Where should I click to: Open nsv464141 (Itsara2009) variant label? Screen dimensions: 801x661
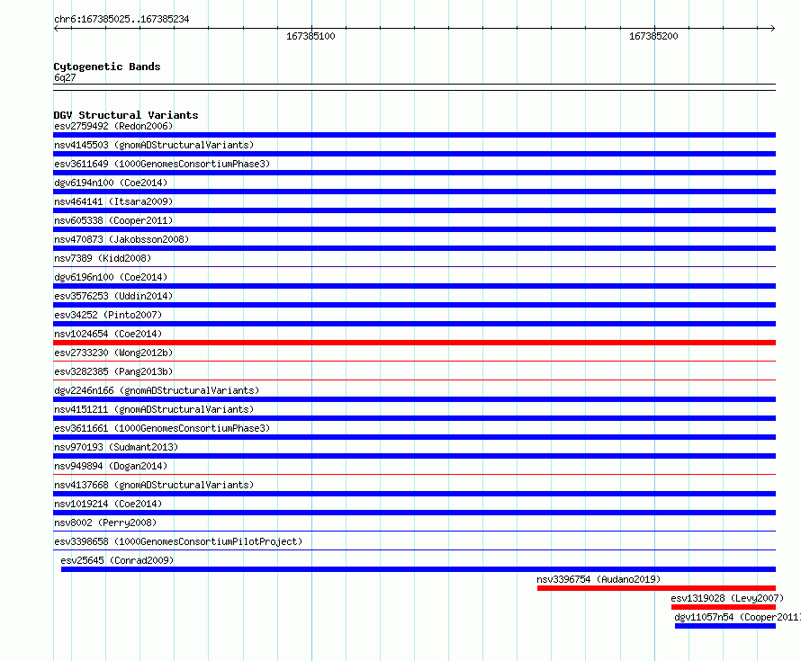tap(113, 201)
